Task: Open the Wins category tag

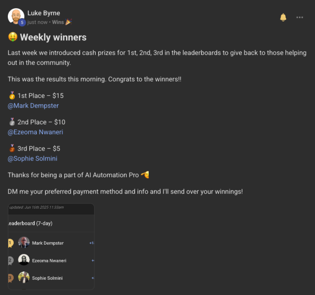Action: tap(58, 22)
